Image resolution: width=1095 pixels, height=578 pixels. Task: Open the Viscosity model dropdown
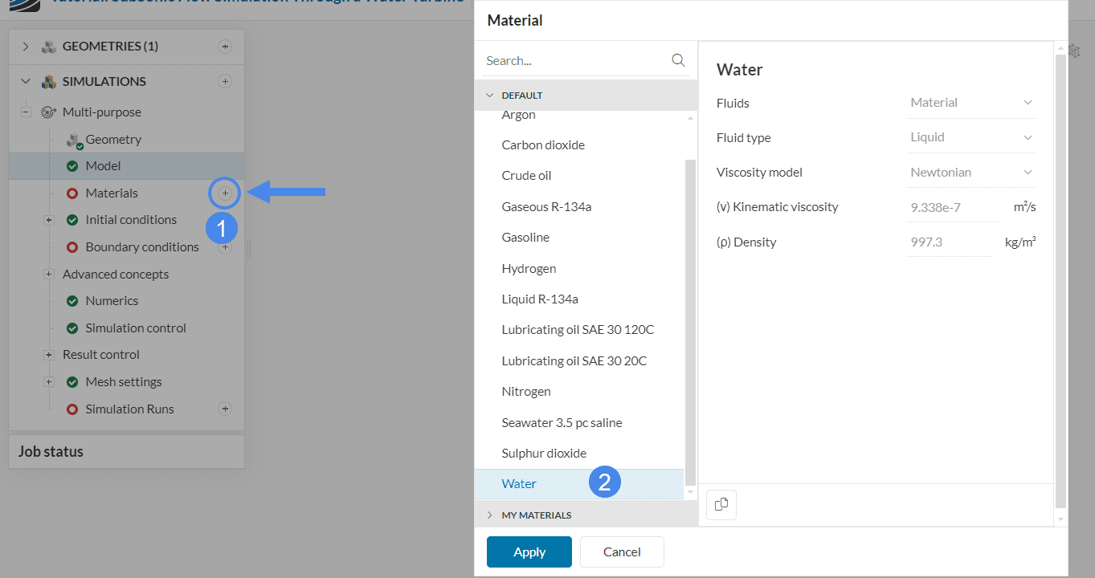[x=970, y=173]
